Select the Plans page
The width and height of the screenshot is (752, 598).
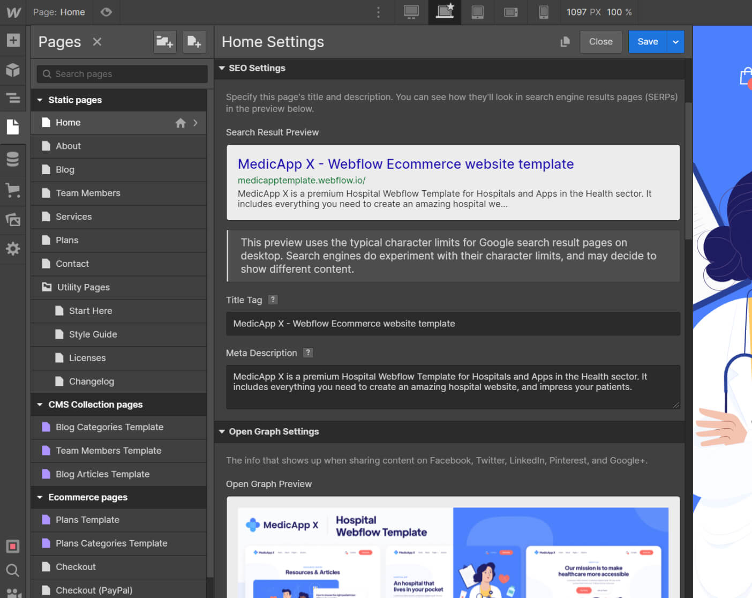tap(118, 241)
